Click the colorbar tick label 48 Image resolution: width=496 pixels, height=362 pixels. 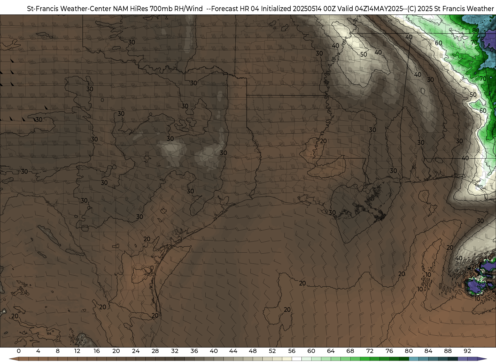pyautogui.click(x=253, y=351)
